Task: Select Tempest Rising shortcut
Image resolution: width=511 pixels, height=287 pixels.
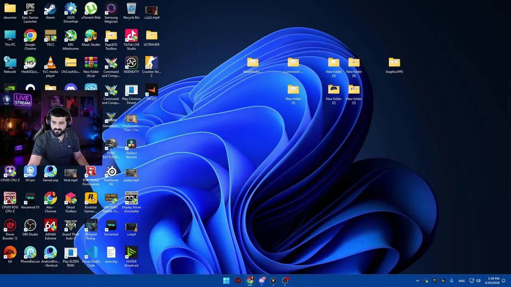Action: point(91,230)
